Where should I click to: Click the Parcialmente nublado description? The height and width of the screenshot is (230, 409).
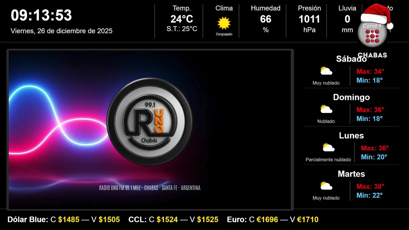(328, 160)
